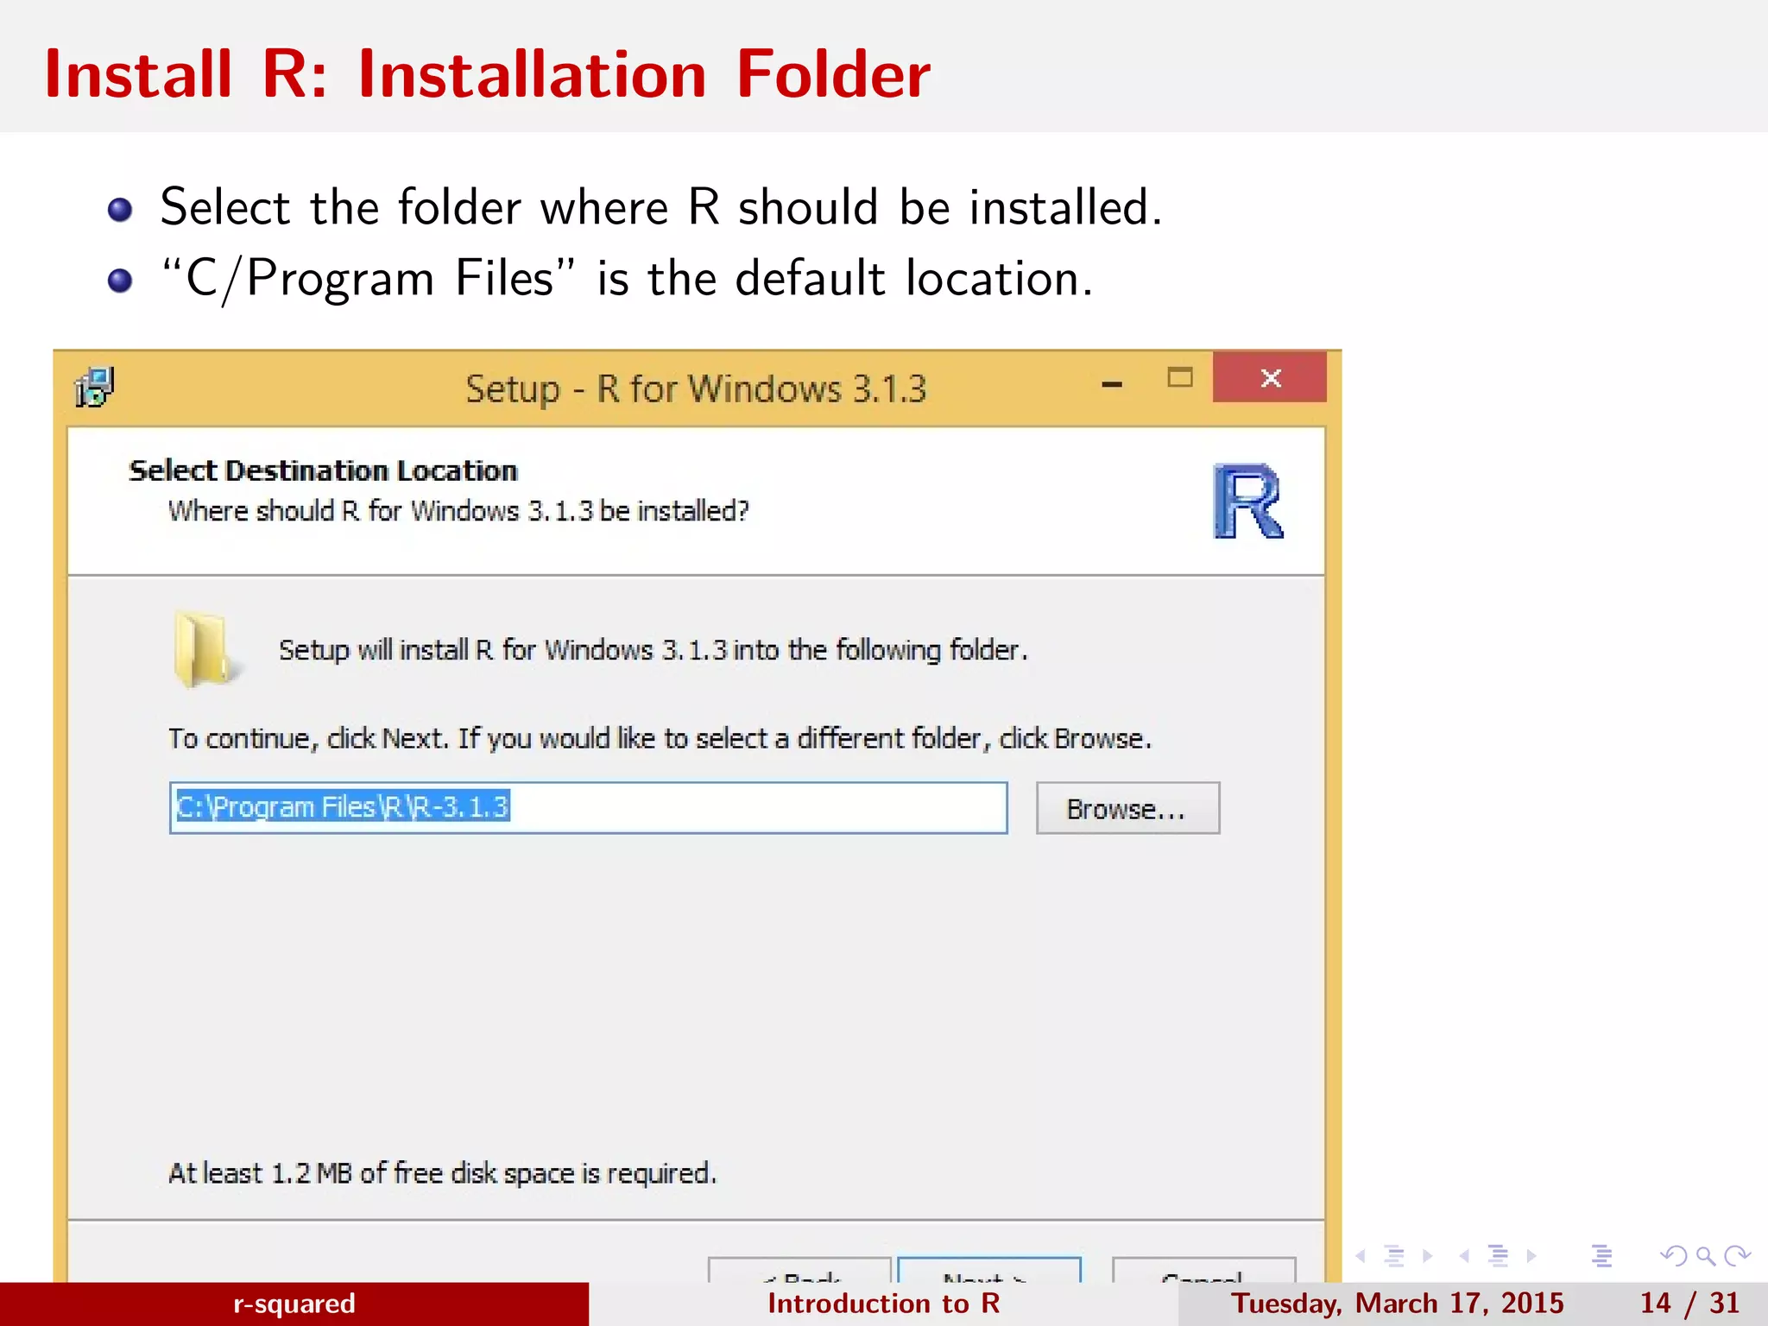Go to previous subsection with first left arrow
Viewport: 1768px width, 1326px height.
[1361, 1256]
